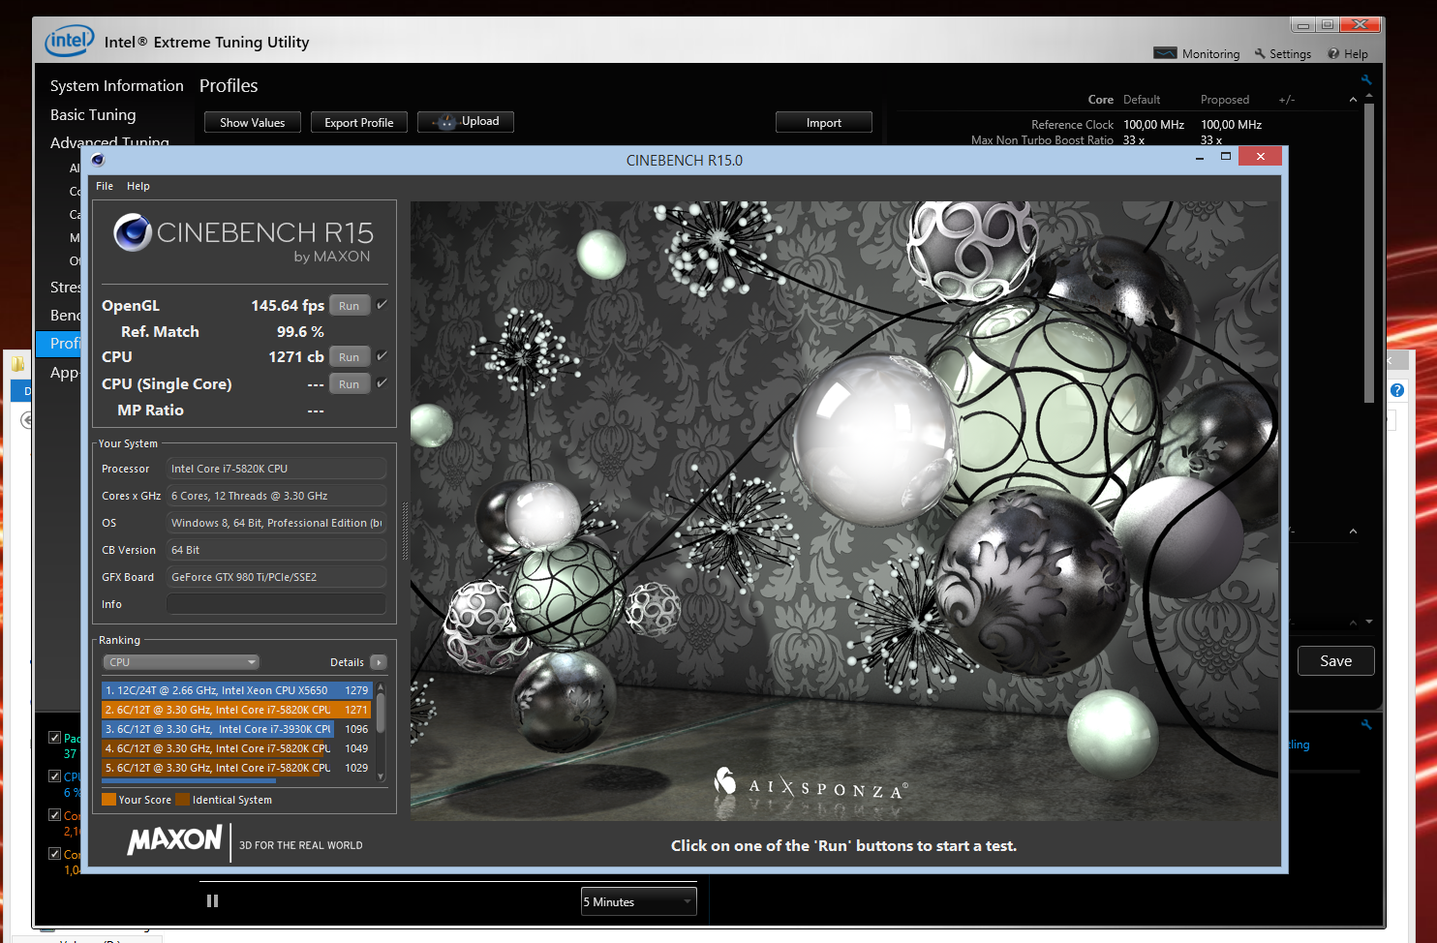
Task: Toggle the CPU (Single Core) checkmark
Action: [x=382, y=383]
